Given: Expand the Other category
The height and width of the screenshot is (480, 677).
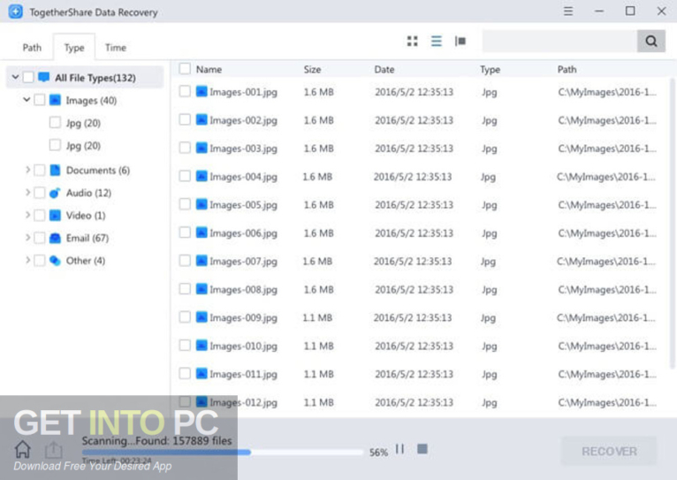Looking at the screenshot, I should (27, 260).
